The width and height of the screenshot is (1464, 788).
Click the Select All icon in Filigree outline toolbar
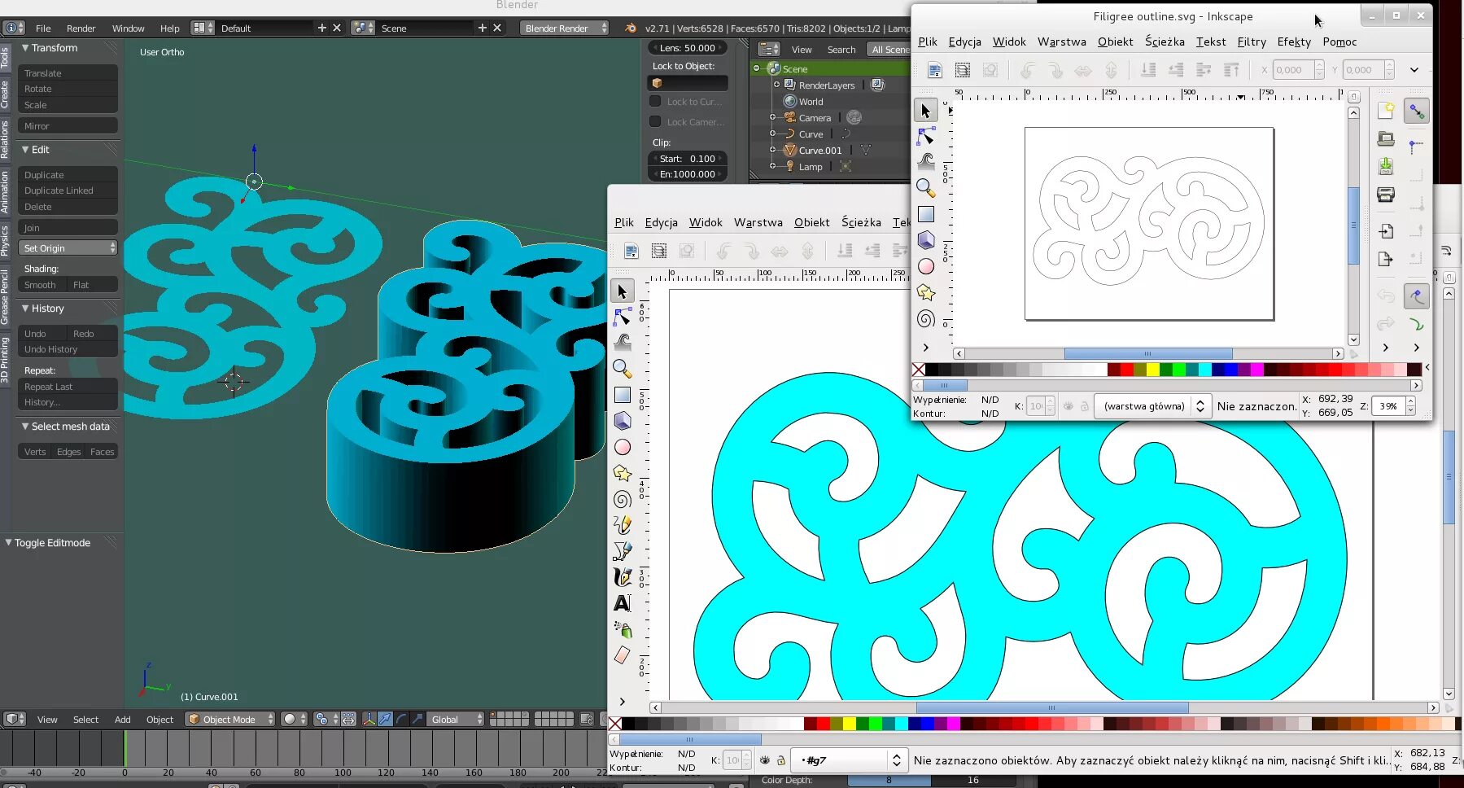point(935,70)
